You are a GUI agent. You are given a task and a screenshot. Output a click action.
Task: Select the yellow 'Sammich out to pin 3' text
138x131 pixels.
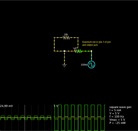click(x=96, y=43)
